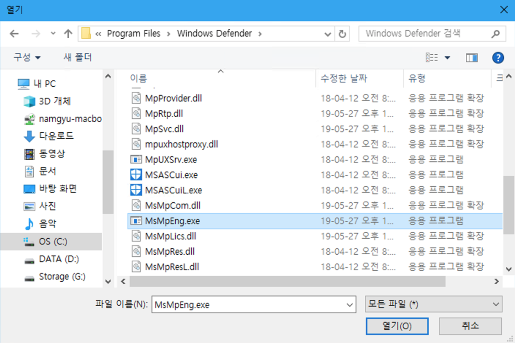This screenshot has width=515, height=343.
Task: Open the 파일 이름 dropdown arrow
Action: tap(349, 305)
